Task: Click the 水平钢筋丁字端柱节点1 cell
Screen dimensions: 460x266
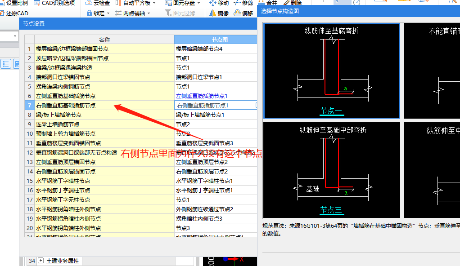Action: pos(216,191)
